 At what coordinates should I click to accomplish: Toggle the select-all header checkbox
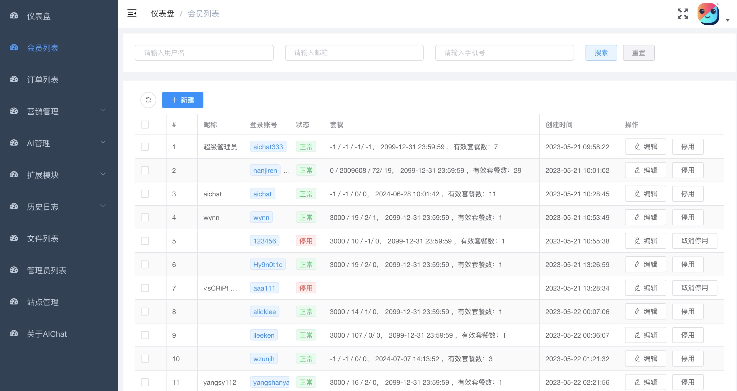pyautogui.click(x=145, y=125)
